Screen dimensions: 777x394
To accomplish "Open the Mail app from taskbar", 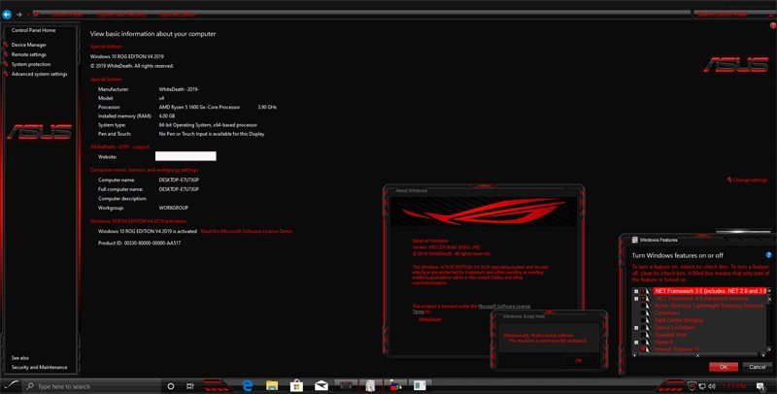I will click(321, 386).
